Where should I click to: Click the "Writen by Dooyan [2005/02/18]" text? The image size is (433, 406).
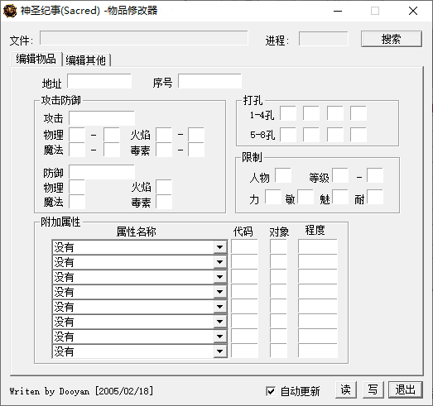[81, 391]
